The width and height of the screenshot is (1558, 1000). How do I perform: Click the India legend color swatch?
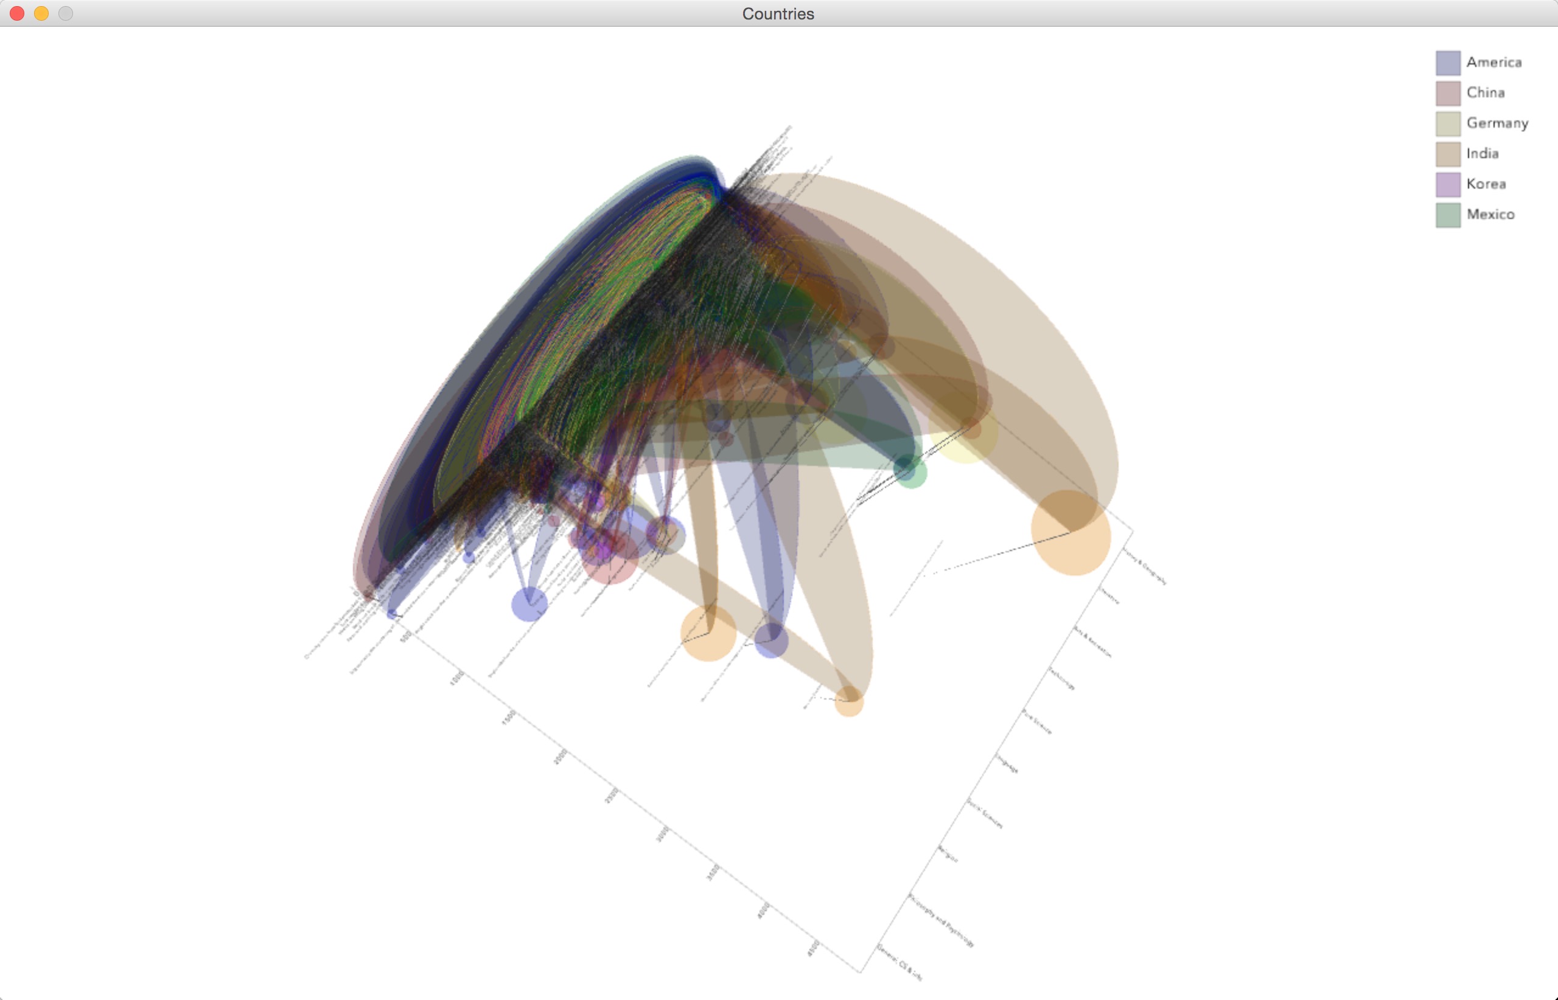[1448, 154]
